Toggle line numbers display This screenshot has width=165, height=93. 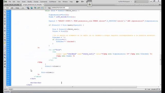[5, 35]
